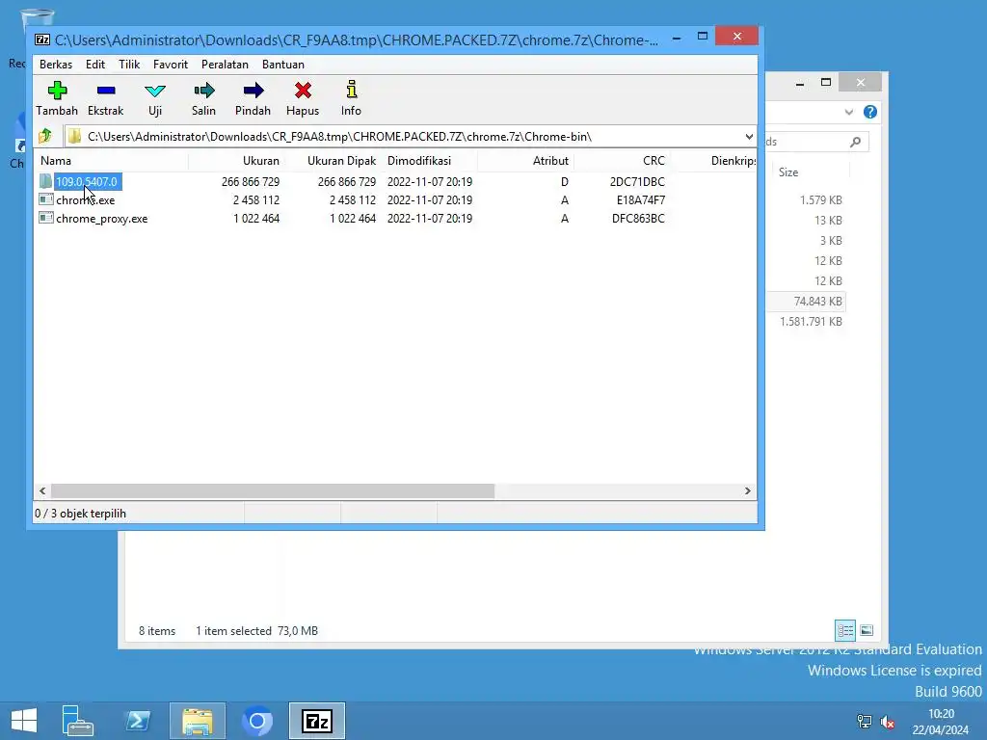Click the Ekstrak extract icon
This screenshot has height=740, width=987.
[106, 91]
